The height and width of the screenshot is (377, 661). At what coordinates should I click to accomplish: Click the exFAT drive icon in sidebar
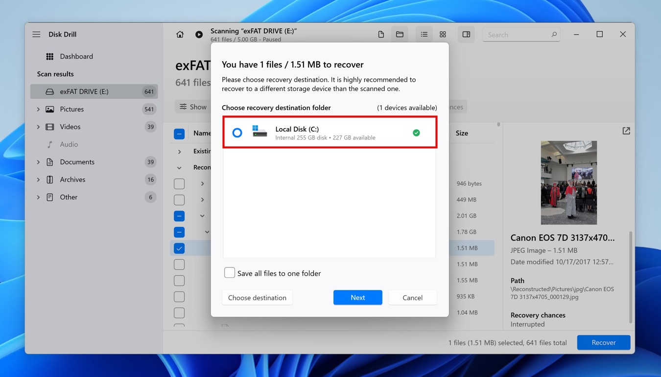[50, 92]
